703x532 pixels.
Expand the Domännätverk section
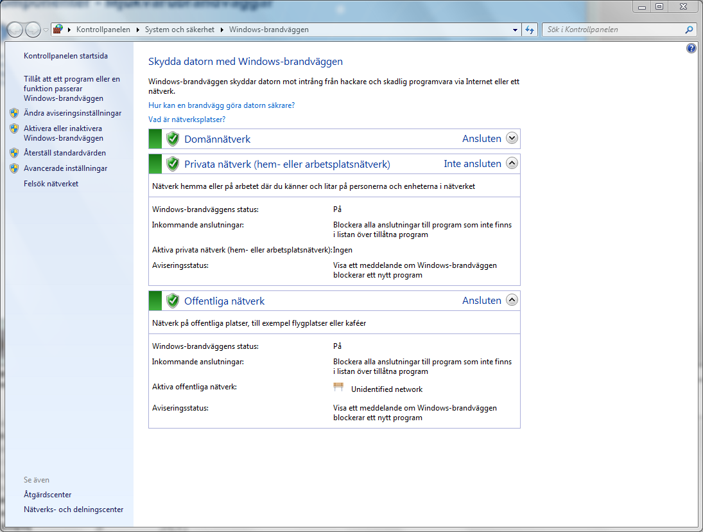click(x=512, y=139)
